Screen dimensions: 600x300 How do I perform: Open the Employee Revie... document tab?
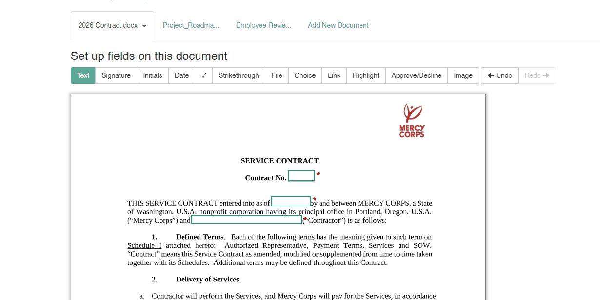pos(263,25)
